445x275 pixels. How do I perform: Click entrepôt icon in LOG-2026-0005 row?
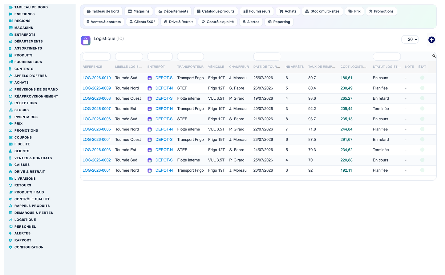[x=150, y=130]
